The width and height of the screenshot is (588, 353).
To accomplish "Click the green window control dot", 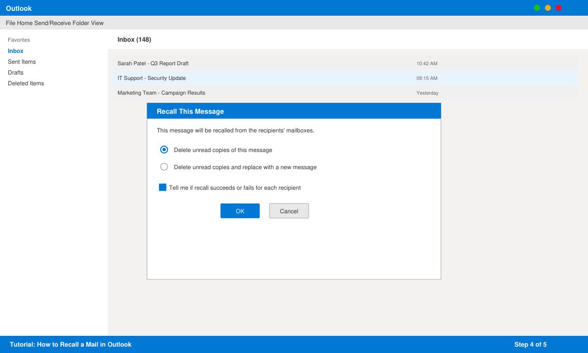I will coord(537,8).
